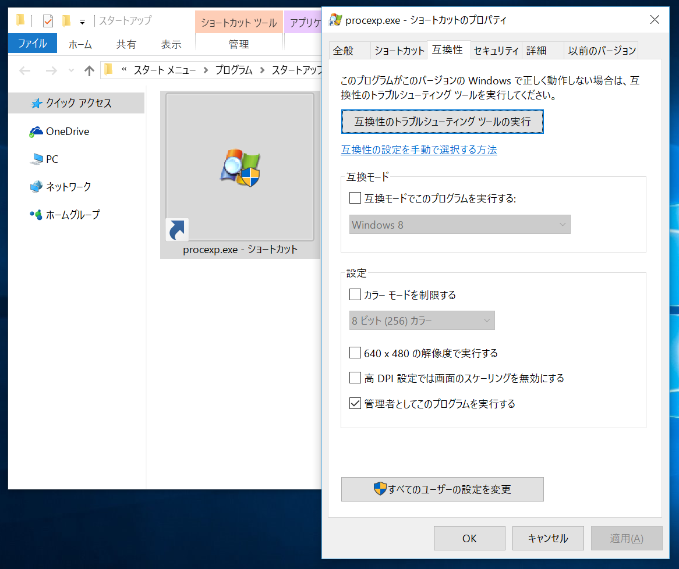
Task: Check the 640 x 480 解像度で実行する option
Action: click(x=355, y=352)
